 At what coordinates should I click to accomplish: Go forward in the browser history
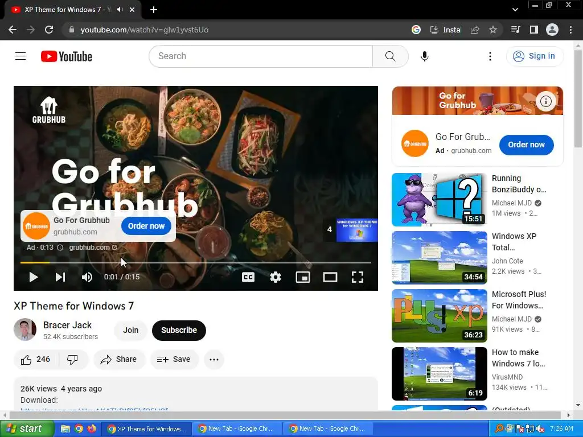tap(31, 30)
